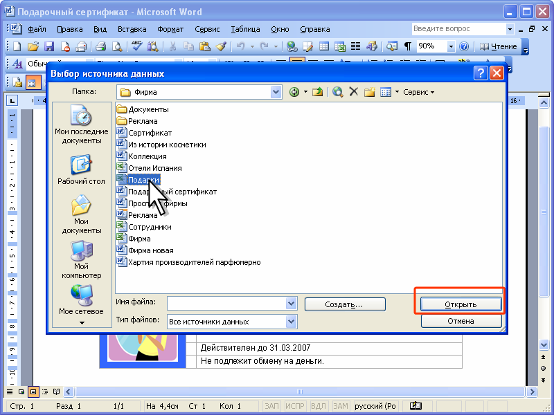This screenshot has width=554, height=415.
Task: Go up one folder level in the dialog
Action: (x=318, y=92)
